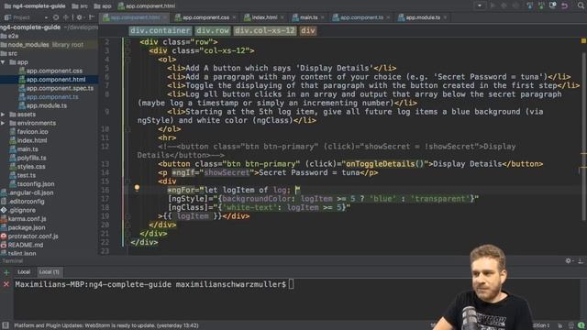The height and width of the screenshot is (330, 587).
Task: Click the scroll-from-source target icon in the Project panel
Action: click(56, 17)
